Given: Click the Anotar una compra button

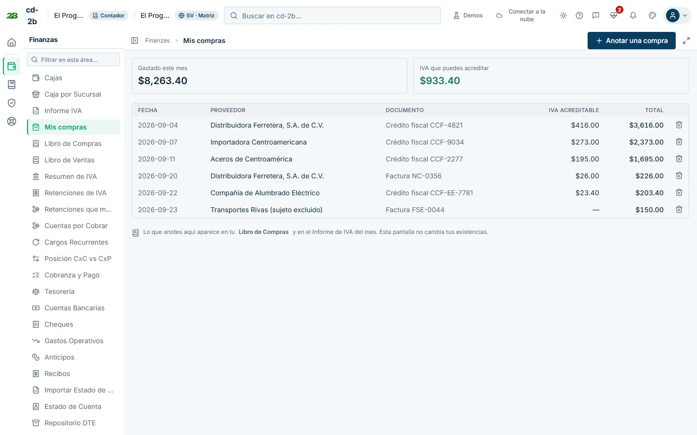Looking at the screenshot, I should tap(632, 41).
